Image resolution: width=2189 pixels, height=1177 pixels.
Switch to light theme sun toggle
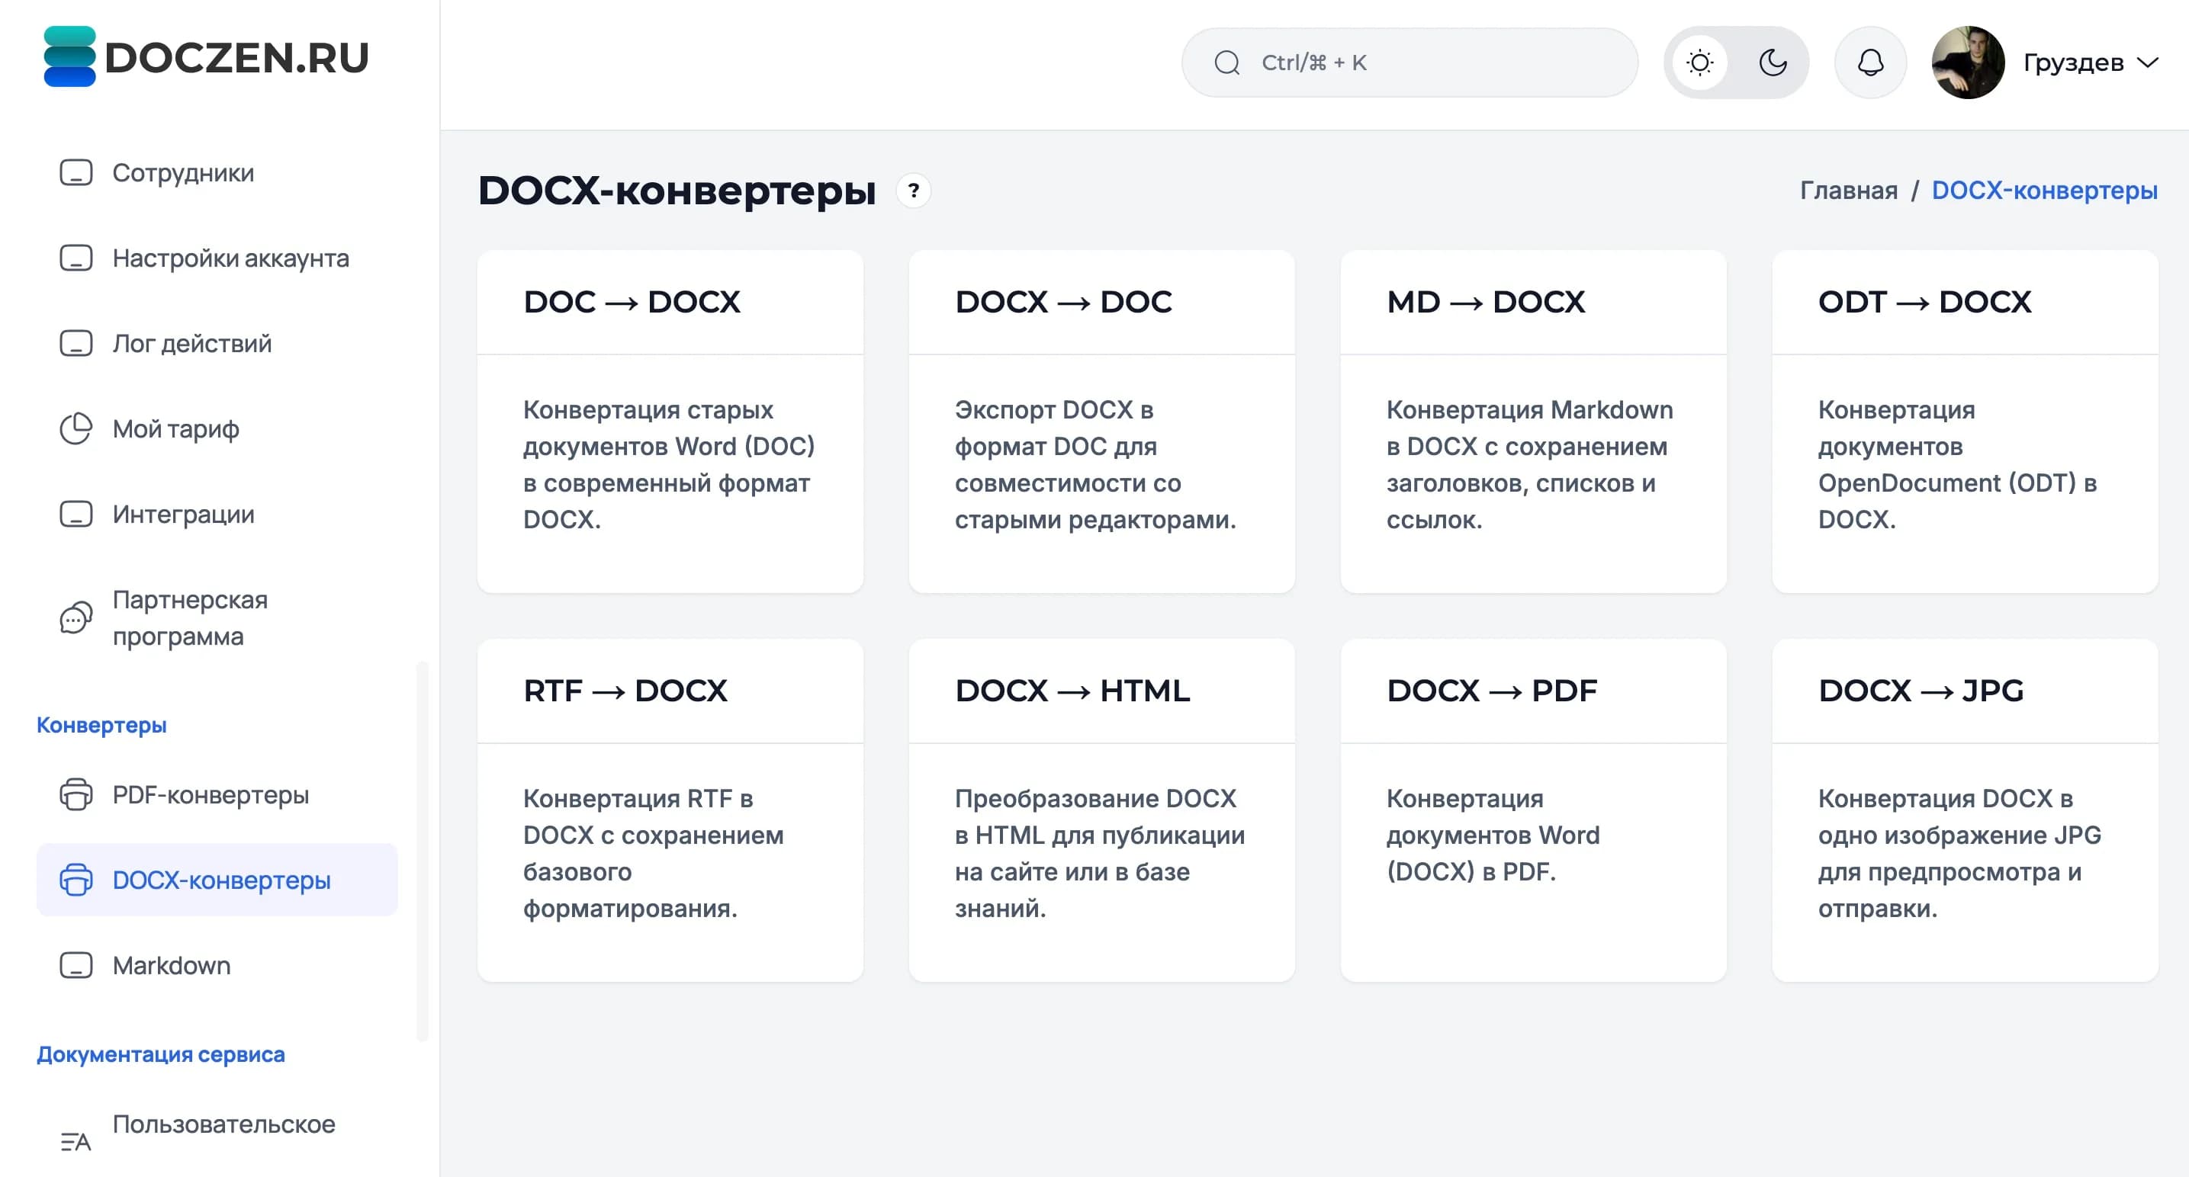(1699, 62)
